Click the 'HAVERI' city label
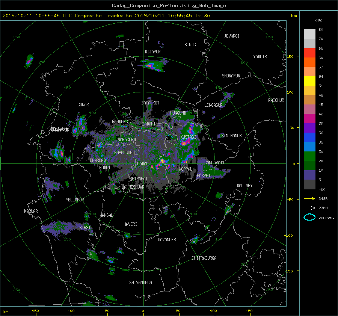Viewport: 338px width, 316px height. [x=130, y=224]
